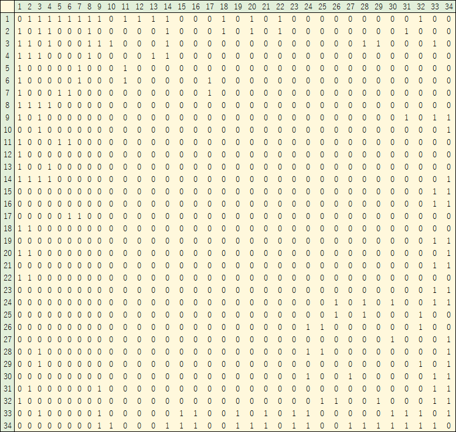Select row header 26

pos(7,327)
